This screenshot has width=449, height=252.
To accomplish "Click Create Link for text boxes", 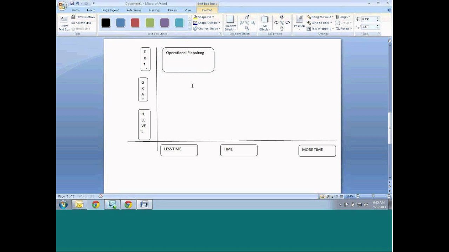I will pos(81,23).
